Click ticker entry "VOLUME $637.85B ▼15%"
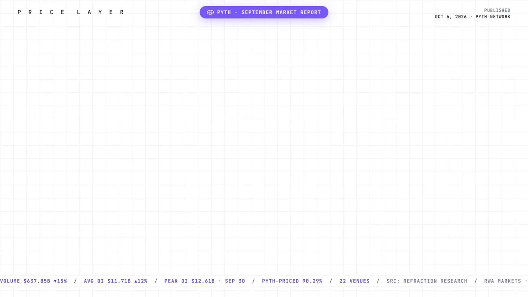This screenshot has width=528, height=297. tap(33, 281)
